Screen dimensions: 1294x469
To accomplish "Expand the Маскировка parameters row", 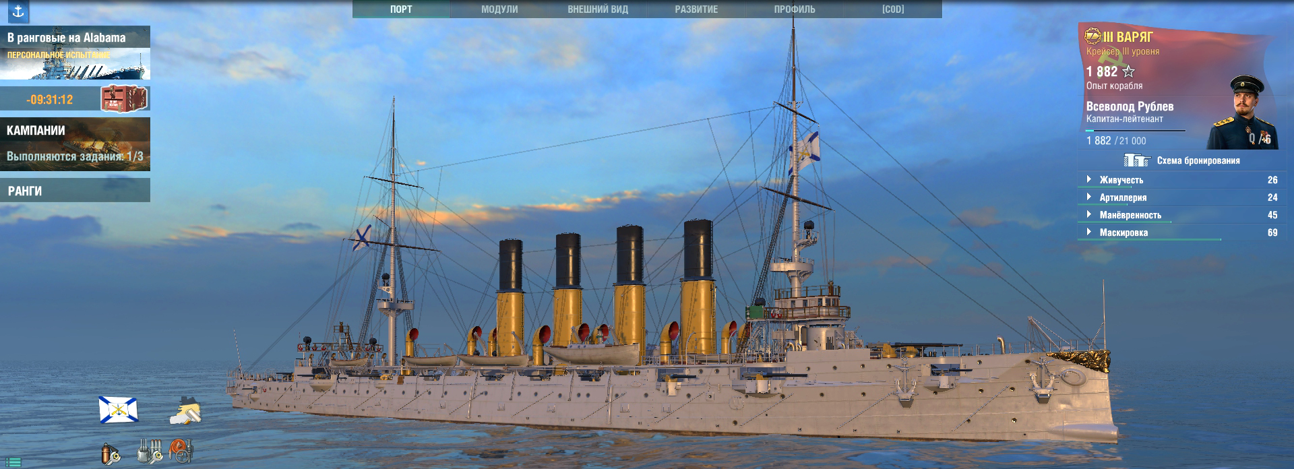I will (x=1123, y=232).
